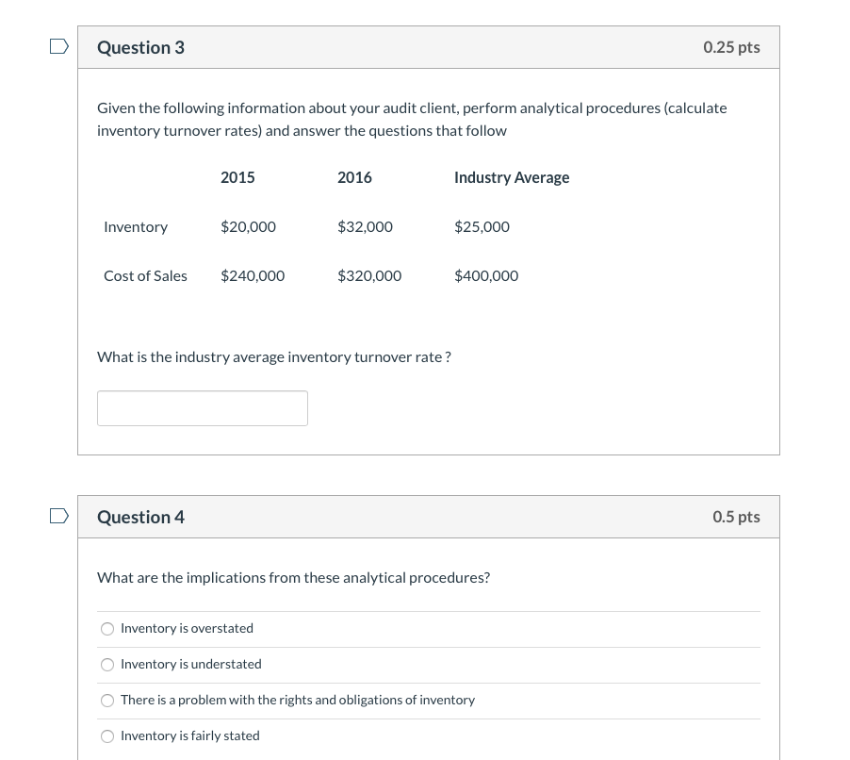
Task: Click the 'Industry Average' column header
Action: click(x=512, y=177)
